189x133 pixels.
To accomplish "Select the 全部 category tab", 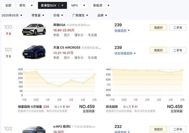I will 8,5.
